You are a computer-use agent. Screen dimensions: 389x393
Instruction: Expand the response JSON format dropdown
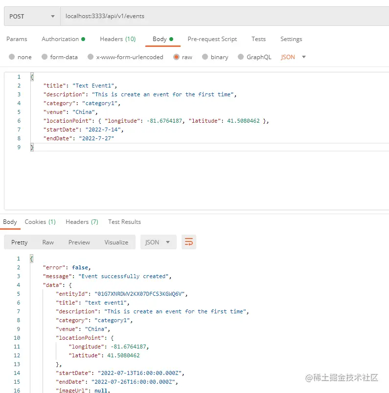[x=158, y=242]
